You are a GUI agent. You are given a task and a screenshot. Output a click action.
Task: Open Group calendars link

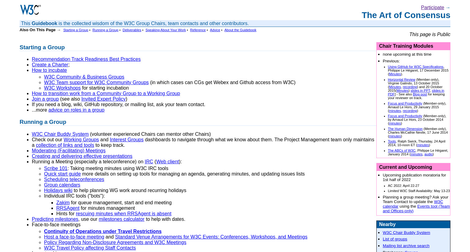pos(62,185)
